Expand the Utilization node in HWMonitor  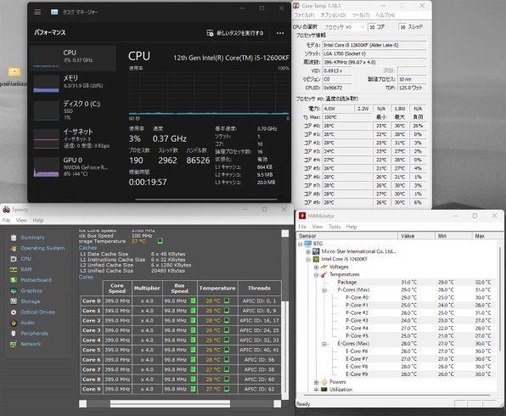tap(316, 390)
